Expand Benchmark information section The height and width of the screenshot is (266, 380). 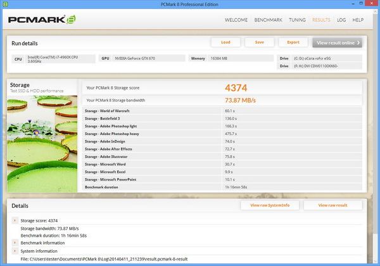point(15,243)
